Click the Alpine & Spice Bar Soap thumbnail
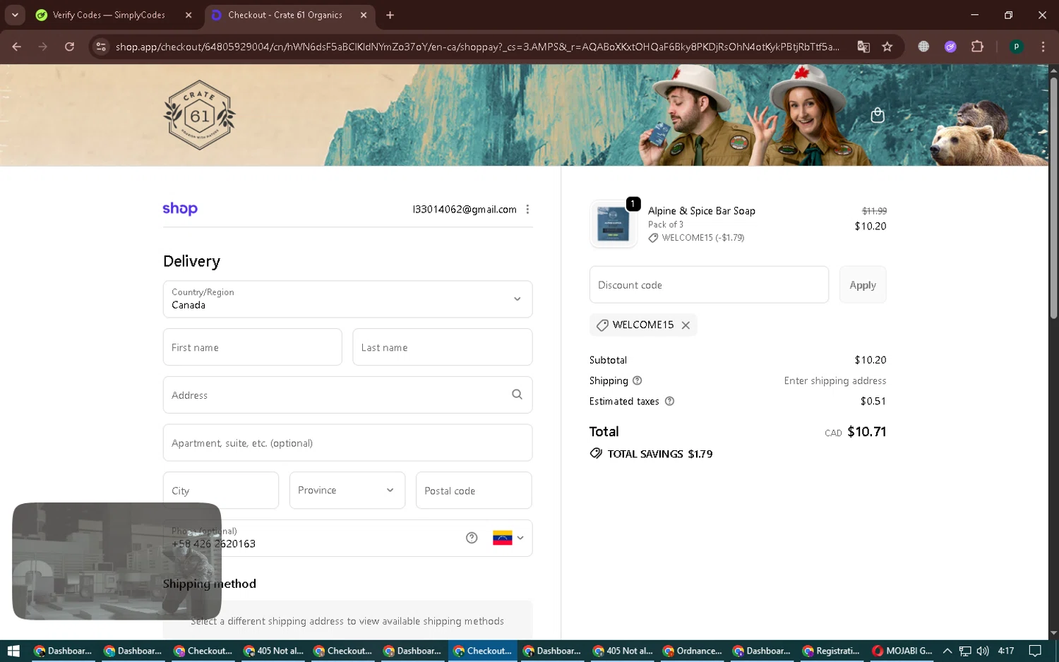The width and height of the screenshot is (1059, 662). pyautogui.click(x=614, y=224)
